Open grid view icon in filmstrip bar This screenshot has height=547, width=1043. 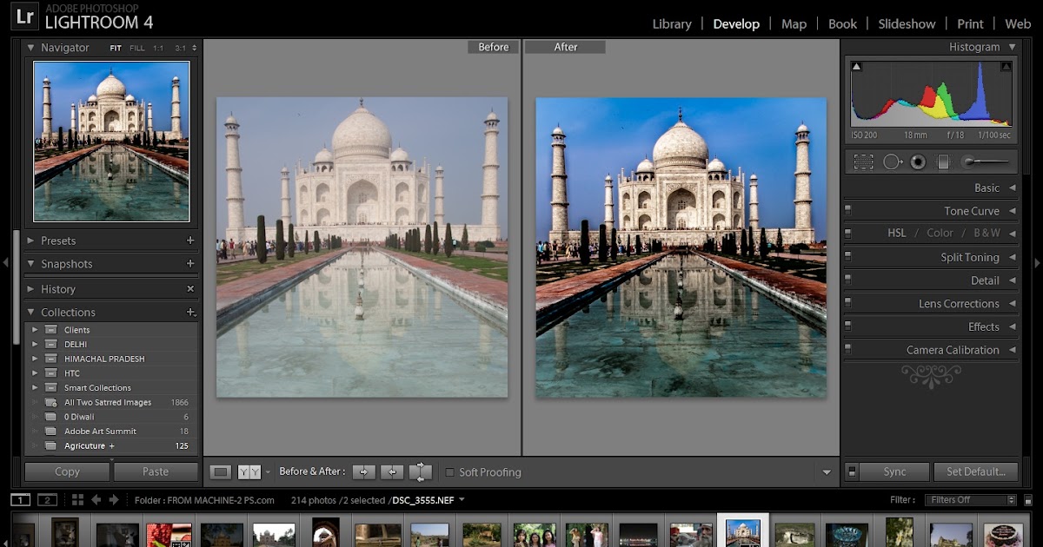[77, 499]
